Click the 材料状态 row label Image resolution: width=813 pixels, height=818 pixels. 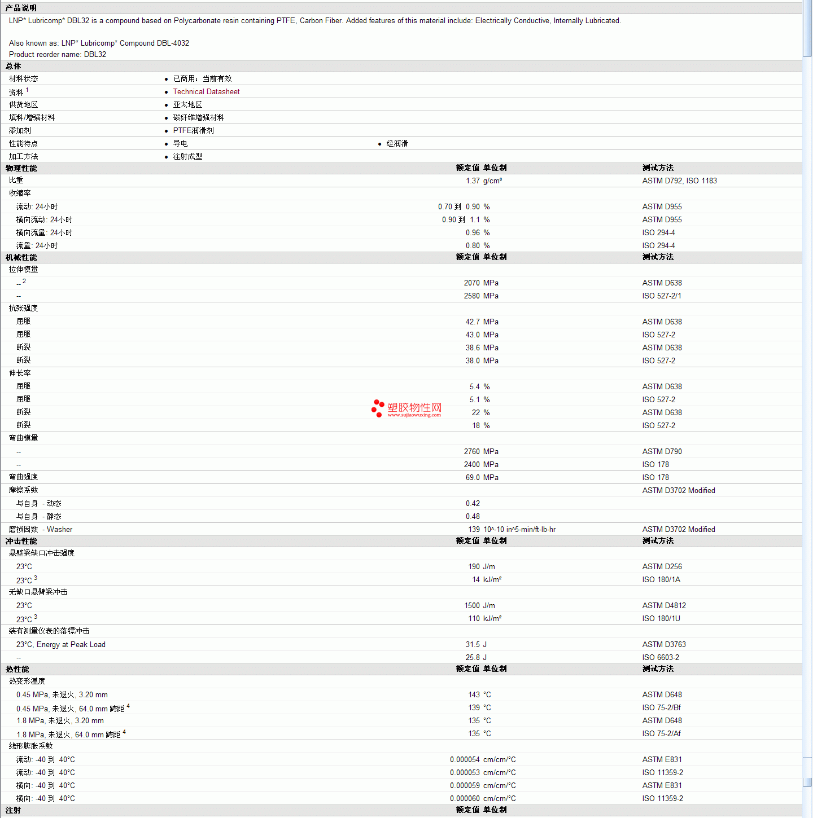(x=23, y=78)
